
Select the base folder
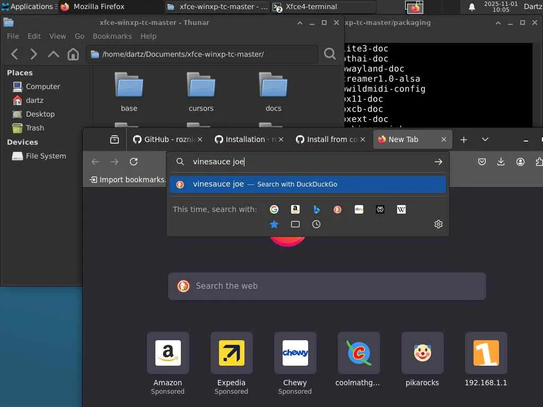(x=129, y=92)
